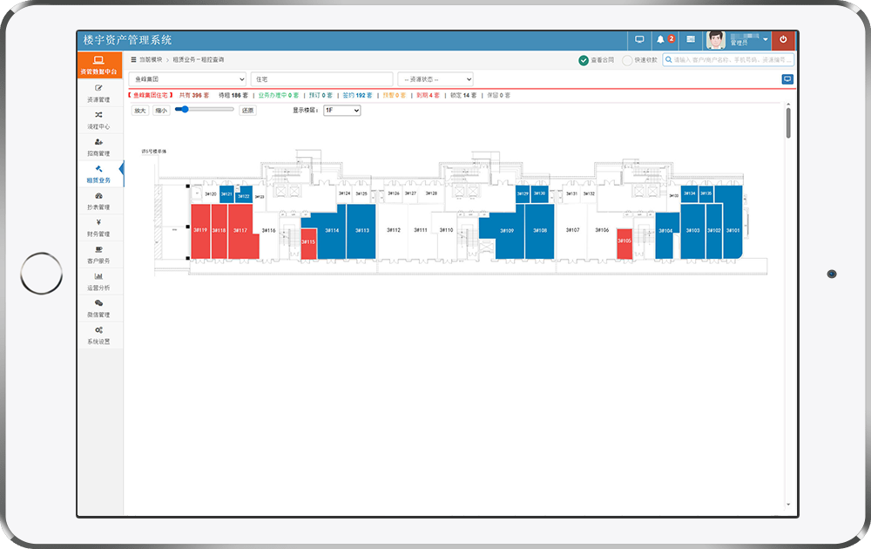871x549 pixels.
Task: Click the 还原 reset button
Action: pyautogui.click(x=247, y=111)
